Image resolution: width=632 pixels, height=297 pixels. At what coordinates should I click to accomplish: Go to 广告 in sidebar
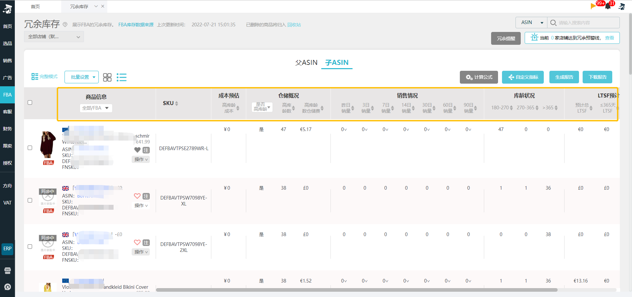8,78
